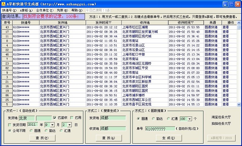Select the row with 序号 46
Screen dimensions: 242x146
pyautogui.click(x=7, y=54)
